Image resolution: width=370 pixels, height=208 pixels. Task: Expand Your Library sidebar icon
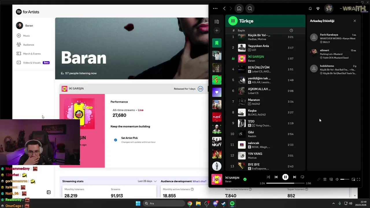[217, 21]
